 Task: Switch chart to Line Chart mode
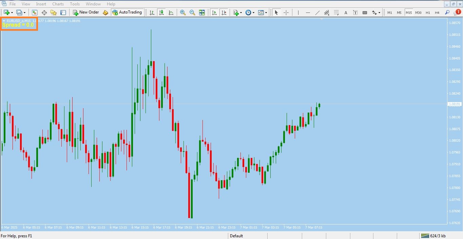[x=171, y=13]
